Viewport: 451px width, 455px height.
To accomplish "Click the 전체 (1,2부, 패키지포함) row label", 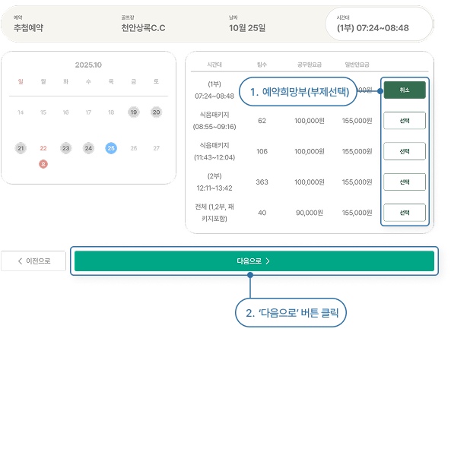I will (214, 213).
